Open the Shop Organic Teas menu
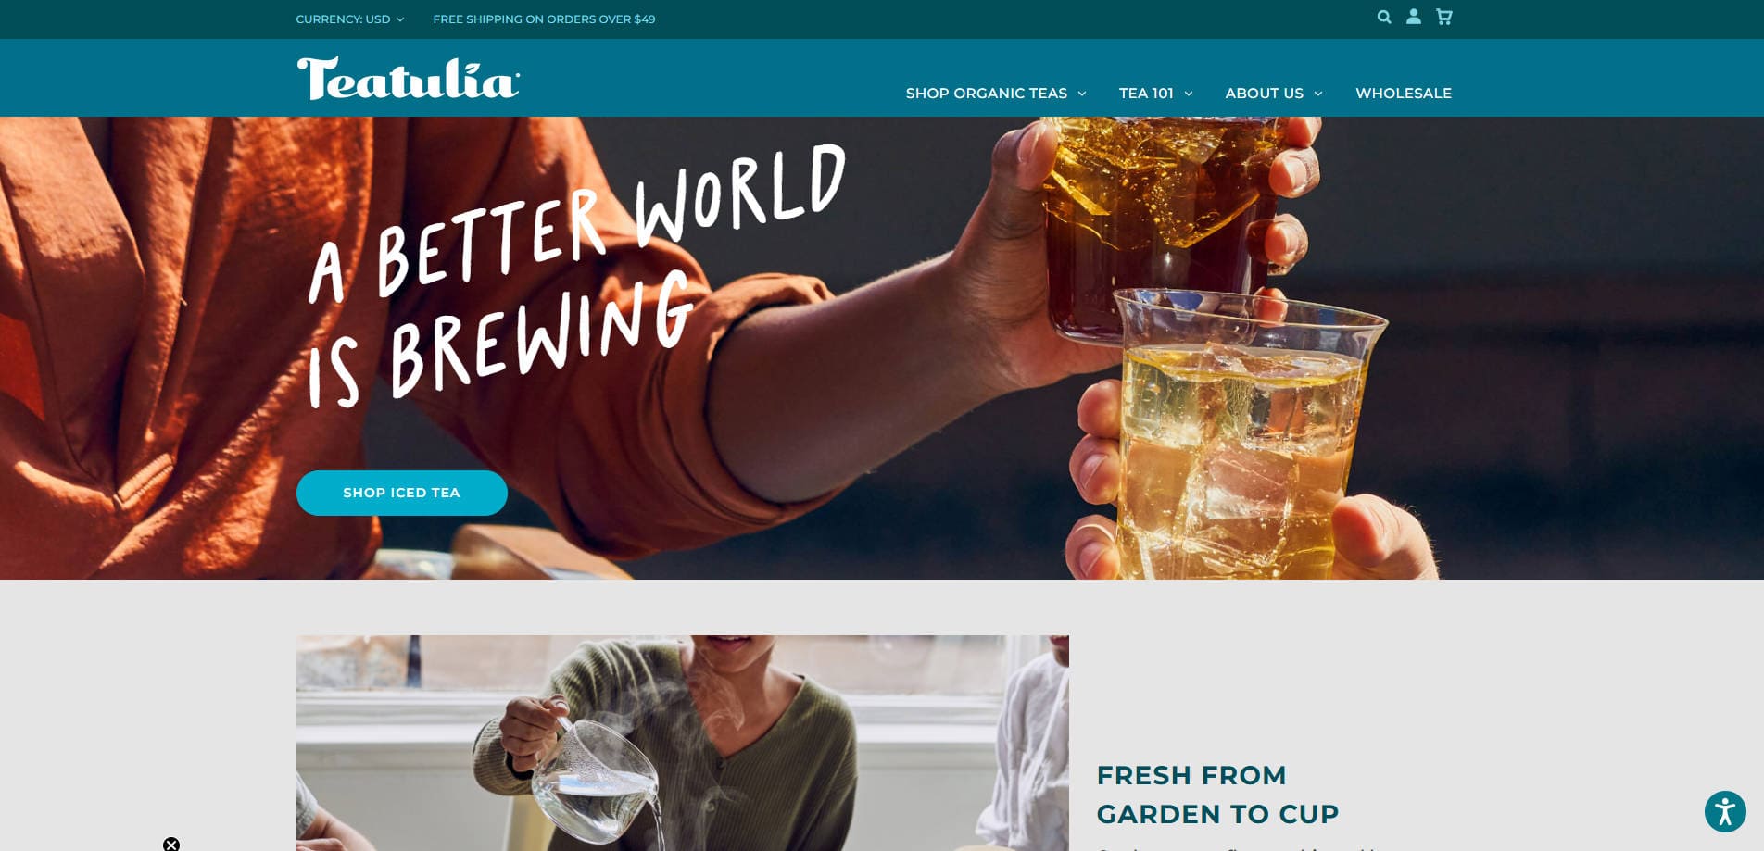This screenshot has width=1764, height=851. (x=987, y=94)
